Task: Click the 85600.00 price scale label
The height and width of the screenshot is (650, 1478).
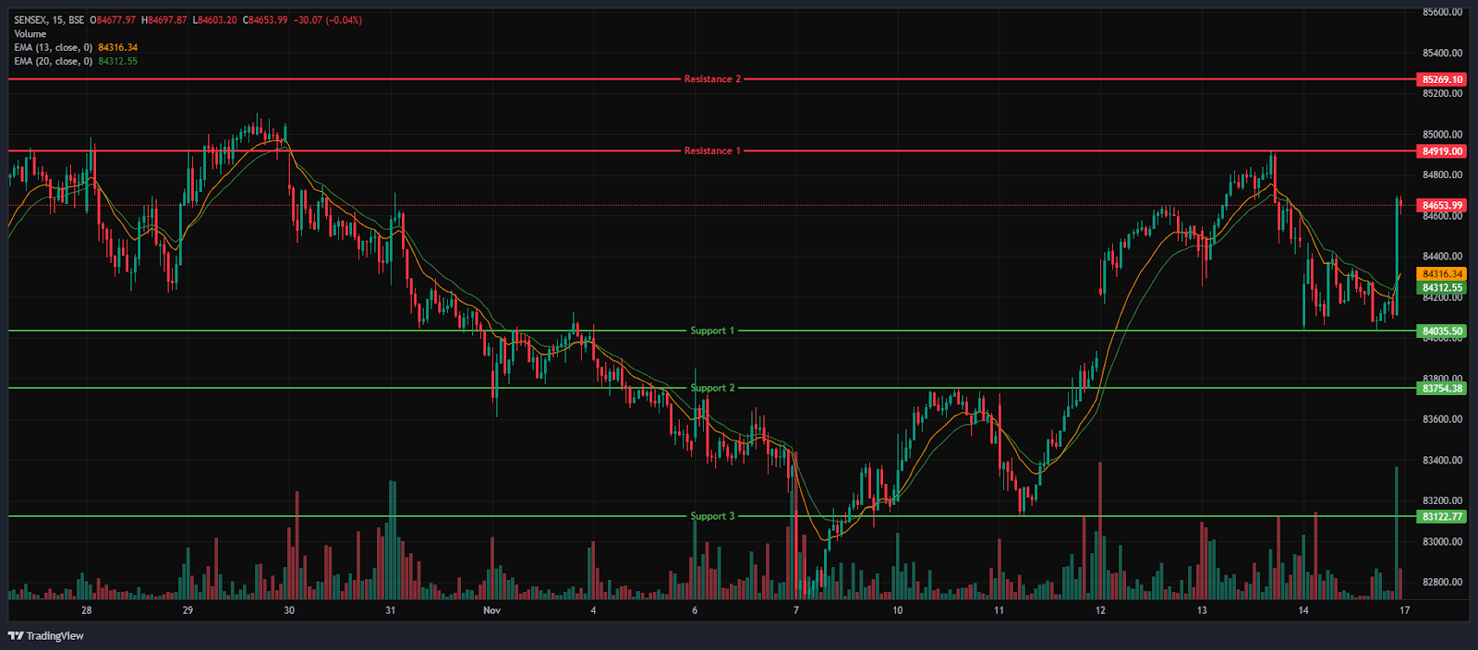Action: click(x=1442, y=13)
